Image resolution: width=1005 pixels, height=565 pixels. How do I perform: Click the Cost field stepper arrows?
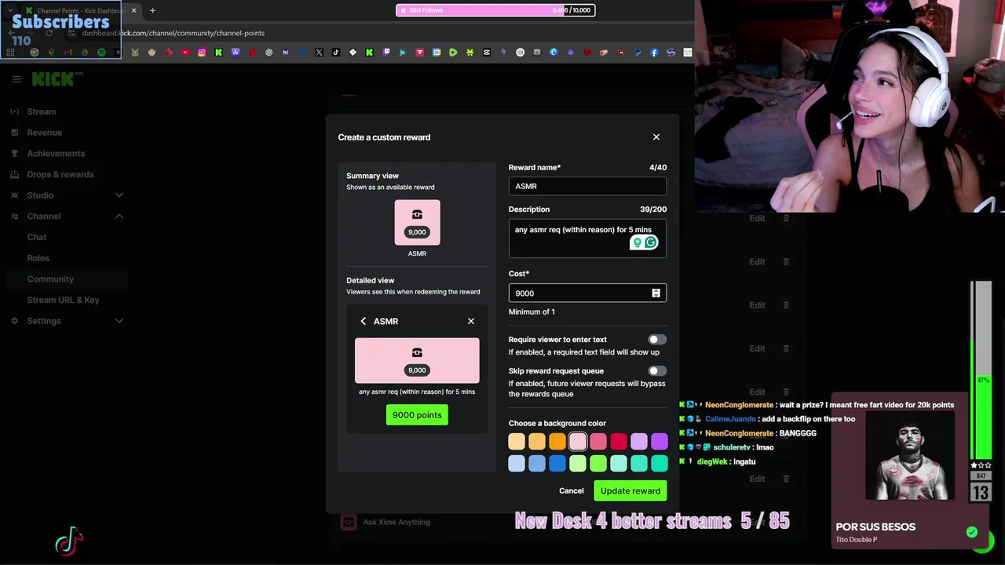point(656,293)
